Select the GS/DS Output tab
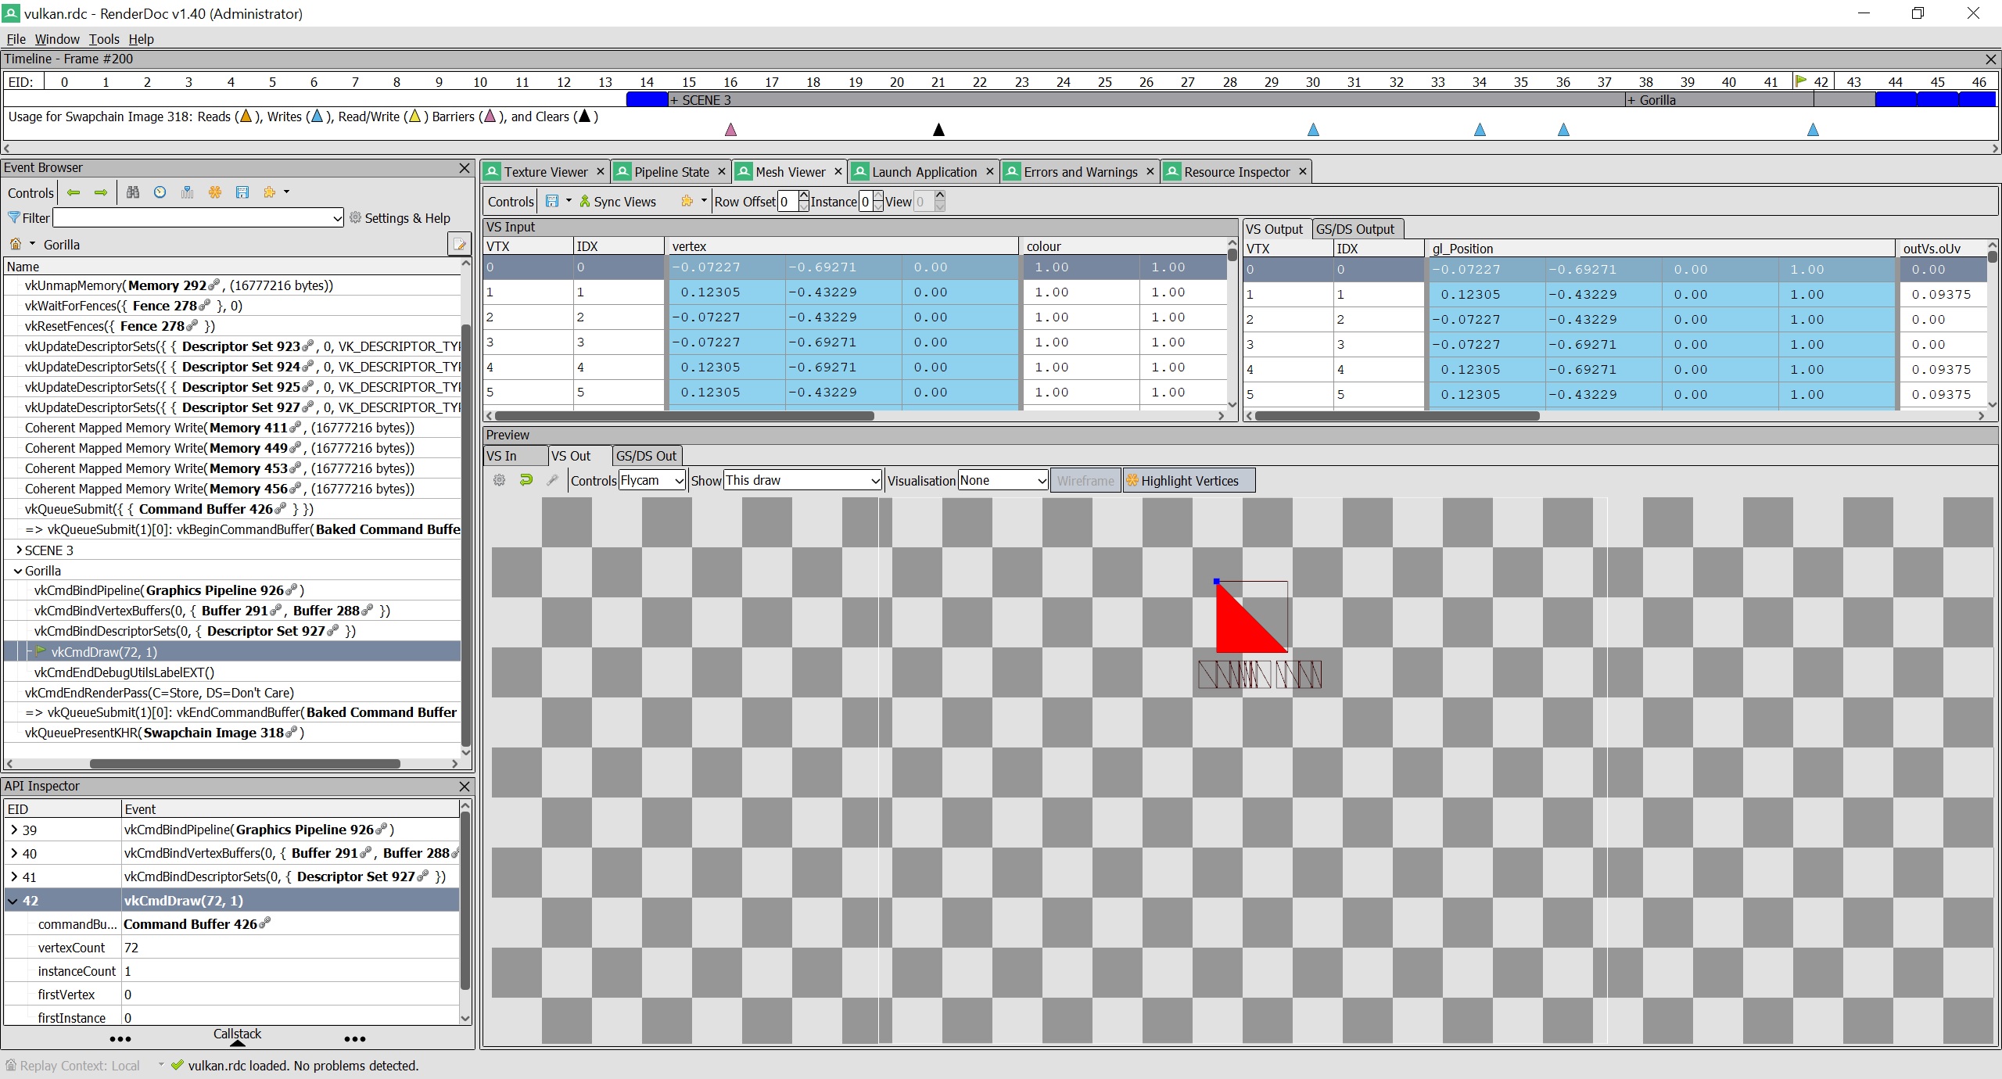2002x1079 pixels. point(1354,229)
